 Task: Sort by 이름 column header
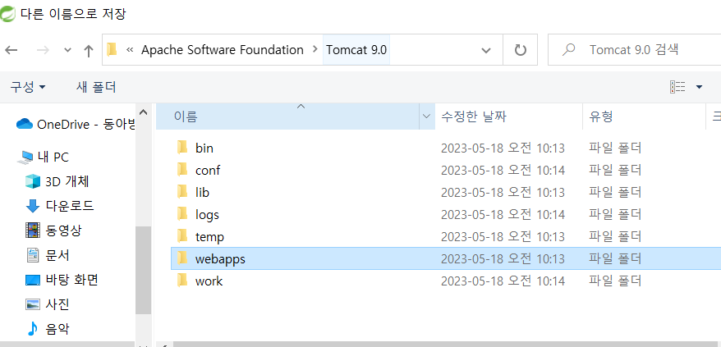point(288,116)
